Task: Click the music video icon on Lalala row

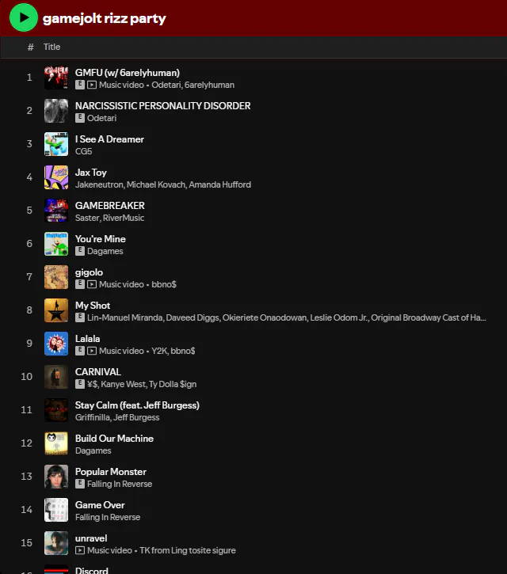Action: point(92,351)
